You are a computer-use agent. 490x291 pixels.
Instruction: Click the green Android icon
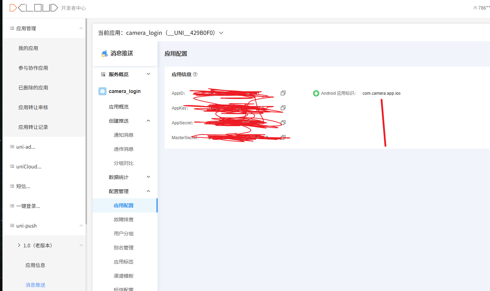click(x=316, y=93)
